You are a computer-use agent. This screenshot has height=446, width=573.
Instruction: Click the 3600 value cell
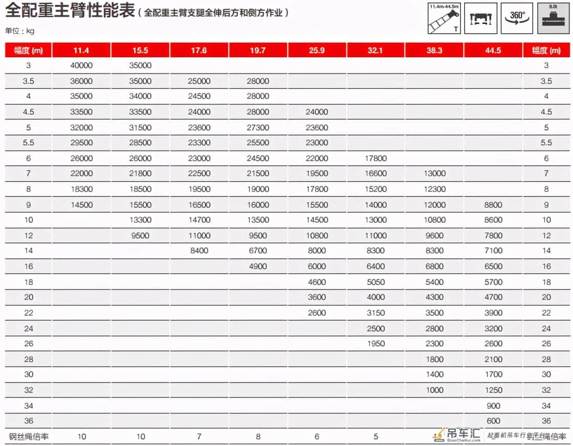coord(317,297)
